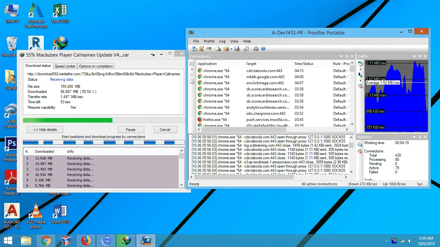Click the Windows Start button

coord(8,241)
